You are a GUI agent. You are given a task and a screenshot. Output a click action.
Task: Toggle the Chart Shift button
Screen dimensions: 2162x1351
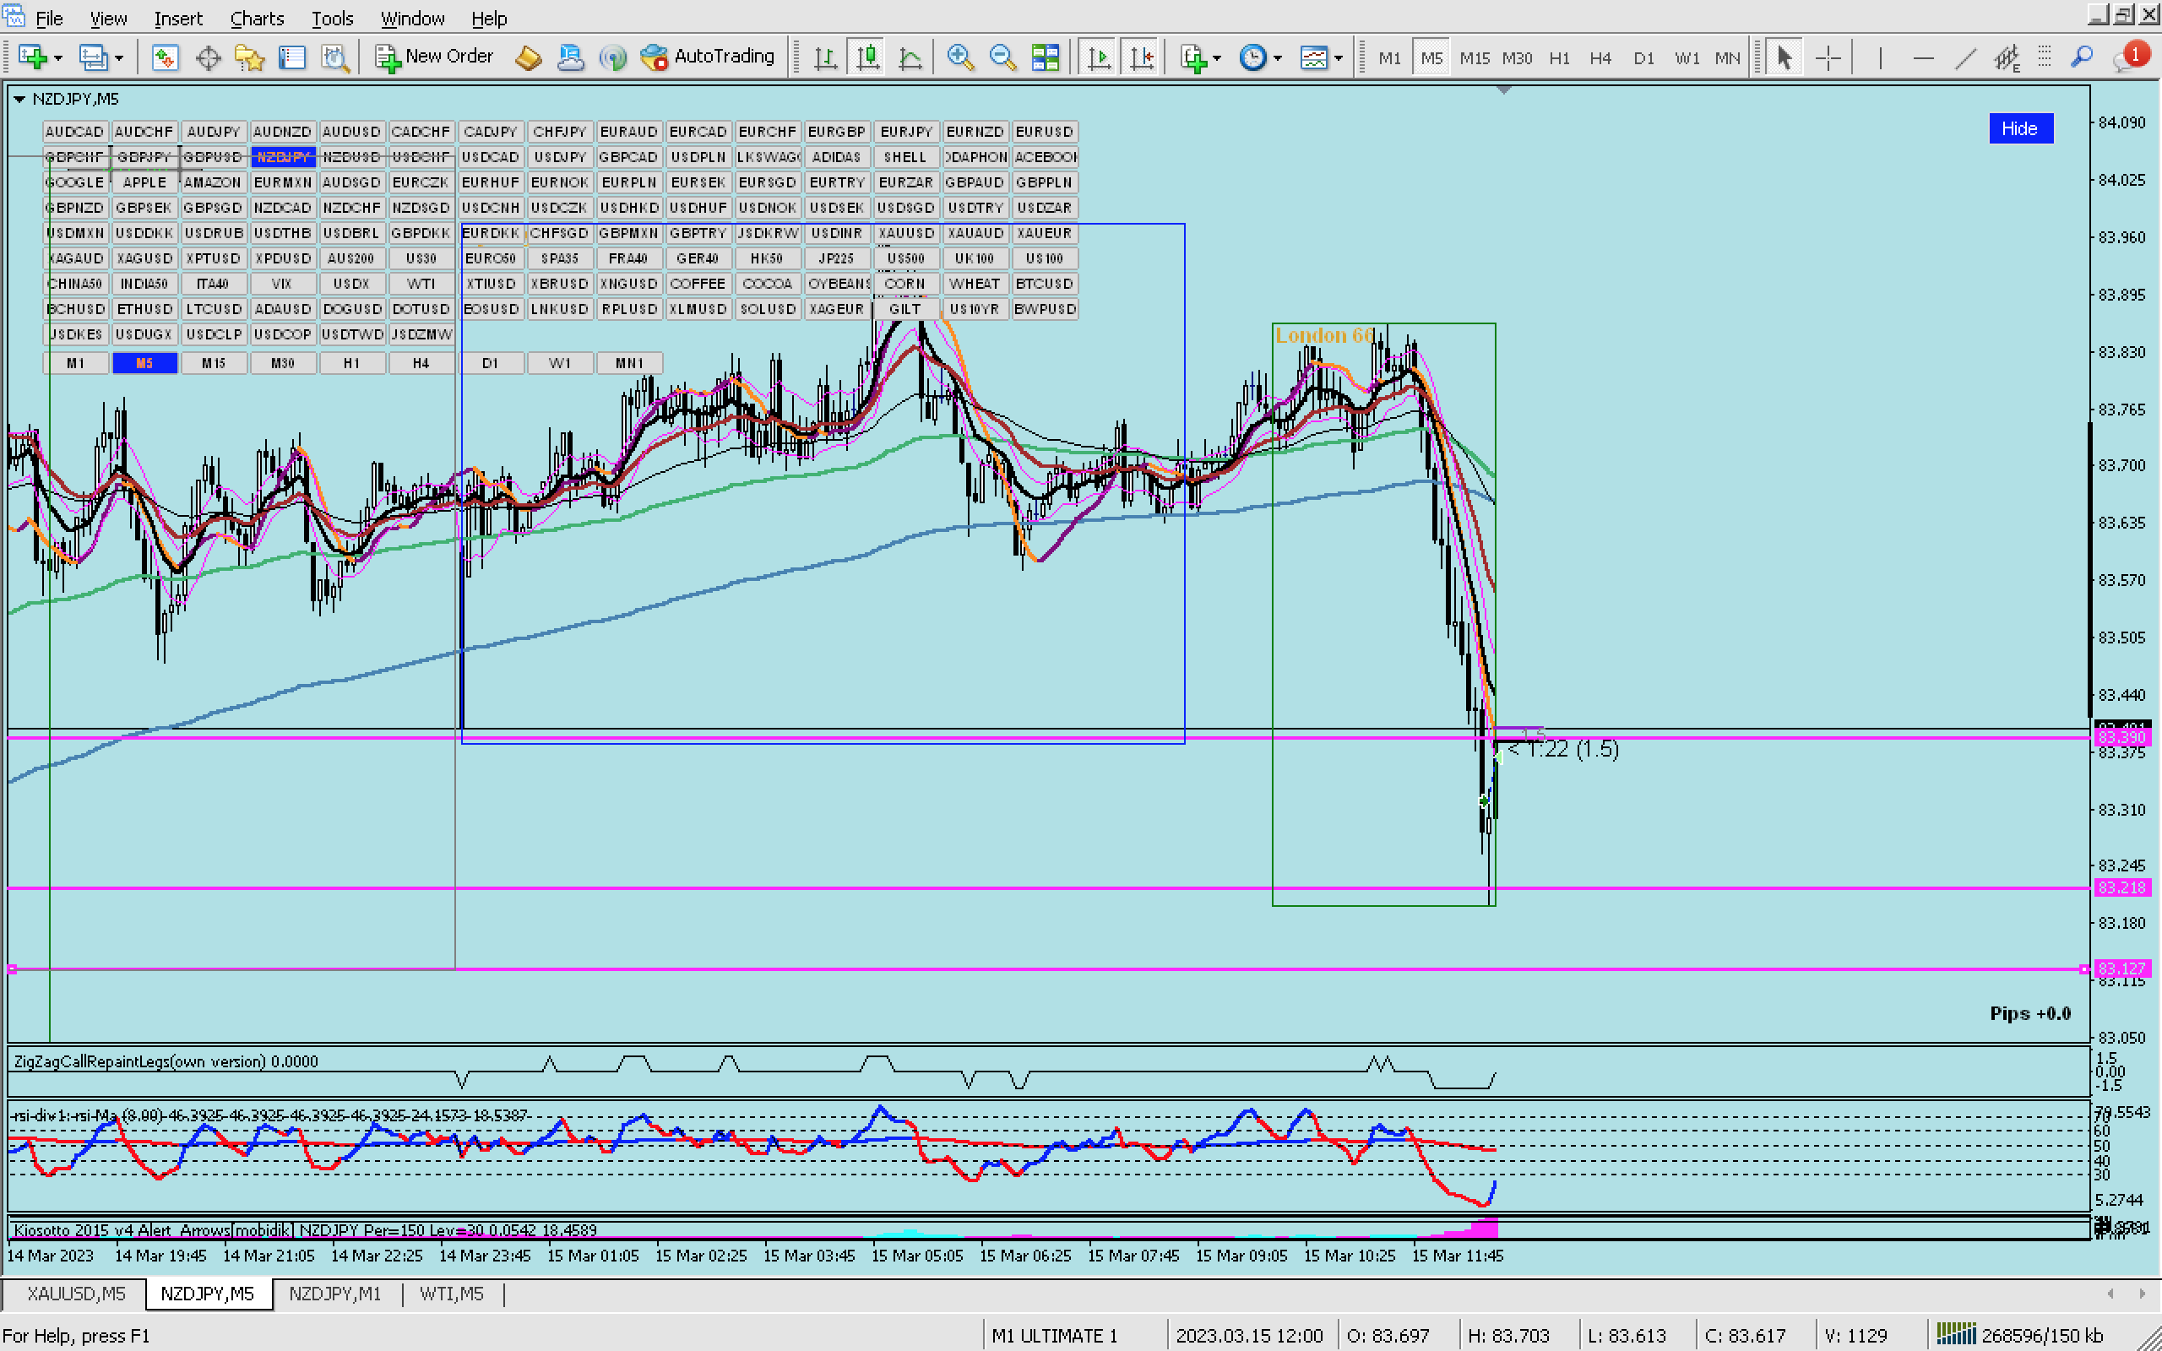point(1142,58)
